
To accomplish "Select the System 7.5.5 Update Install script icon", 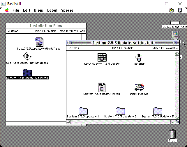I will (102, 87).
